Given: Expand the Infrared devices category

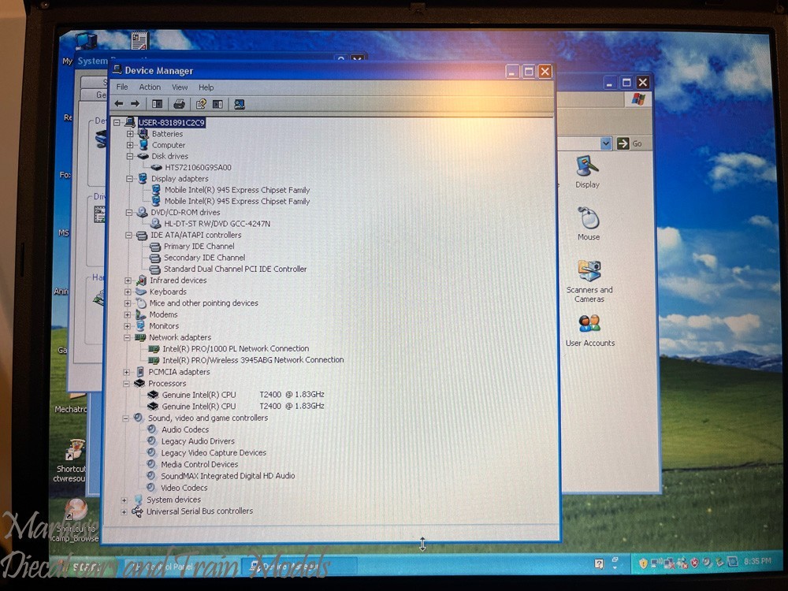Looking at the screenshot, I should coord(128,281).
